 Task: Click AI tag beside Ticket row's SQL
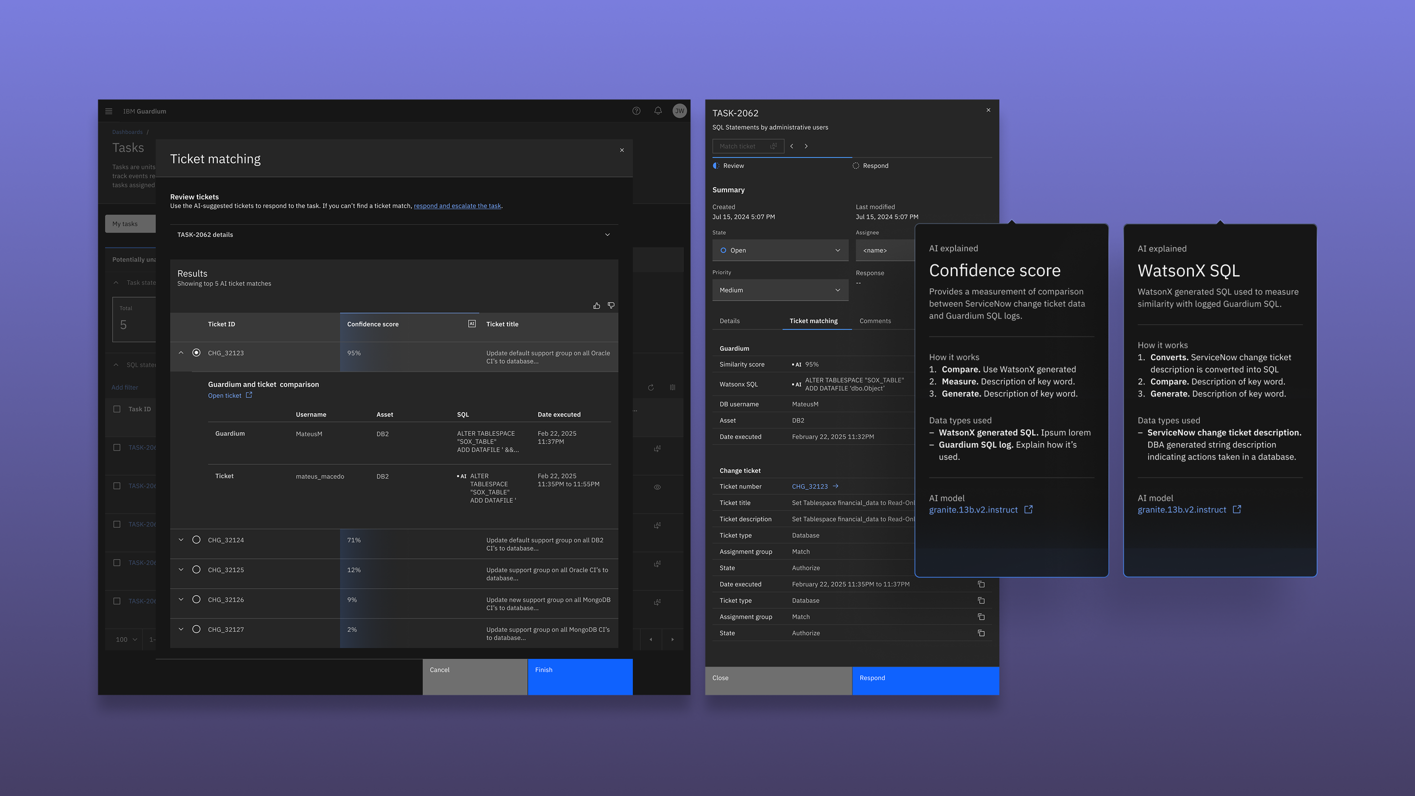point(462,476)
